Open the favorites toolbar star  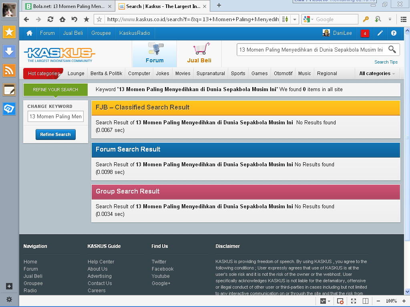86,19
